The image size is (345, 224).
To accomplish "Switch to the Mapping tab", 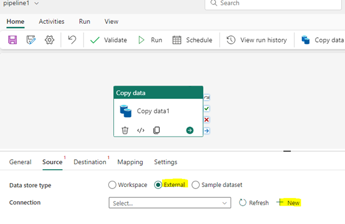I will (x=130, y=162).
